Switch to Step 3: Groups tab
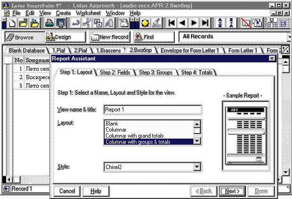Screen dimensions: 292x199 tap(156, 72)
